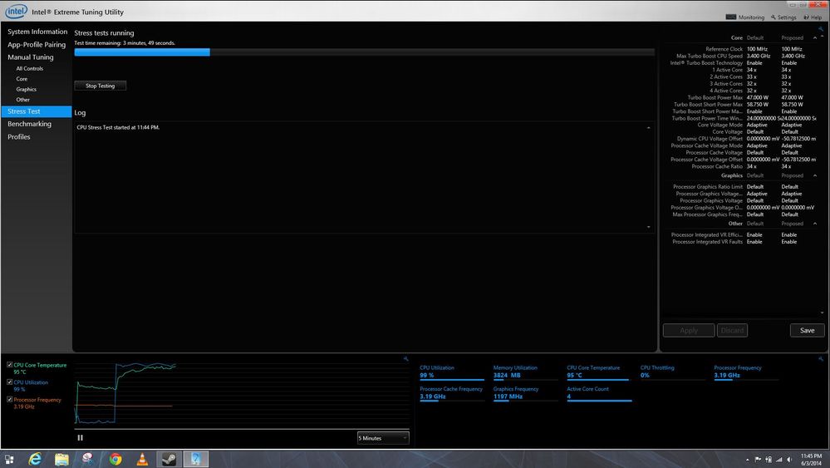830x468 pixels.
Task: Toggle CPU Utilization graph checkbox
Action: pyautogui.click(x=9, y=382)
